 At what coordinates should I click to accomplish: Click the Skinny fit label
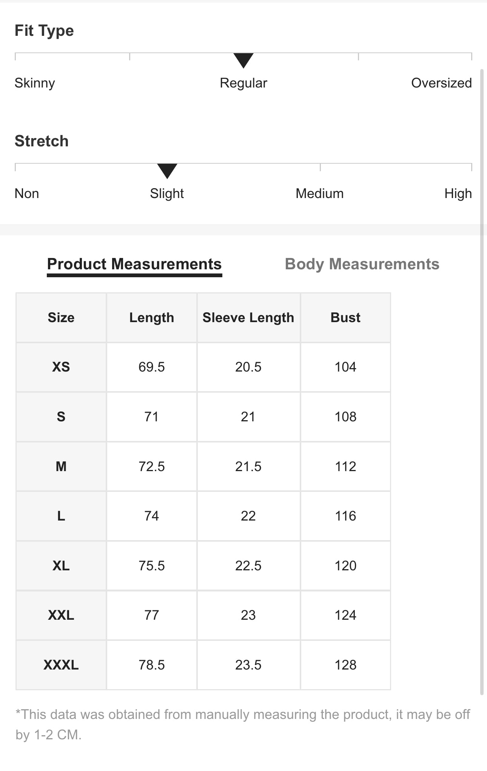[x=35, y=83]
